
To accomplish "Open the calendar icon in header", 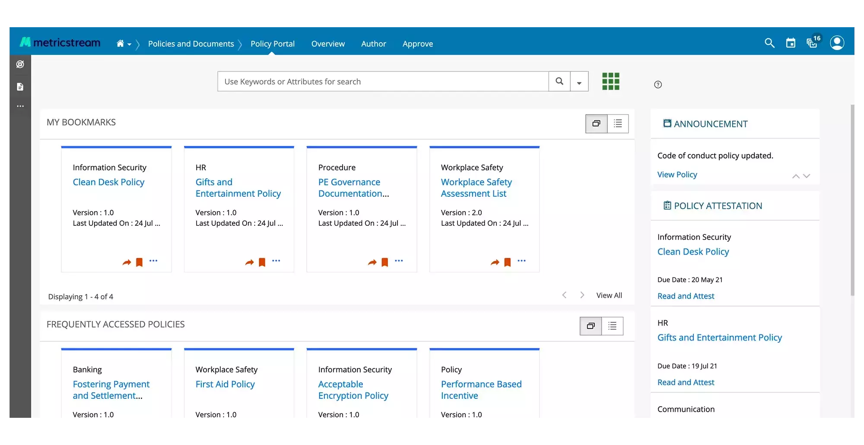I will (791, 43).
